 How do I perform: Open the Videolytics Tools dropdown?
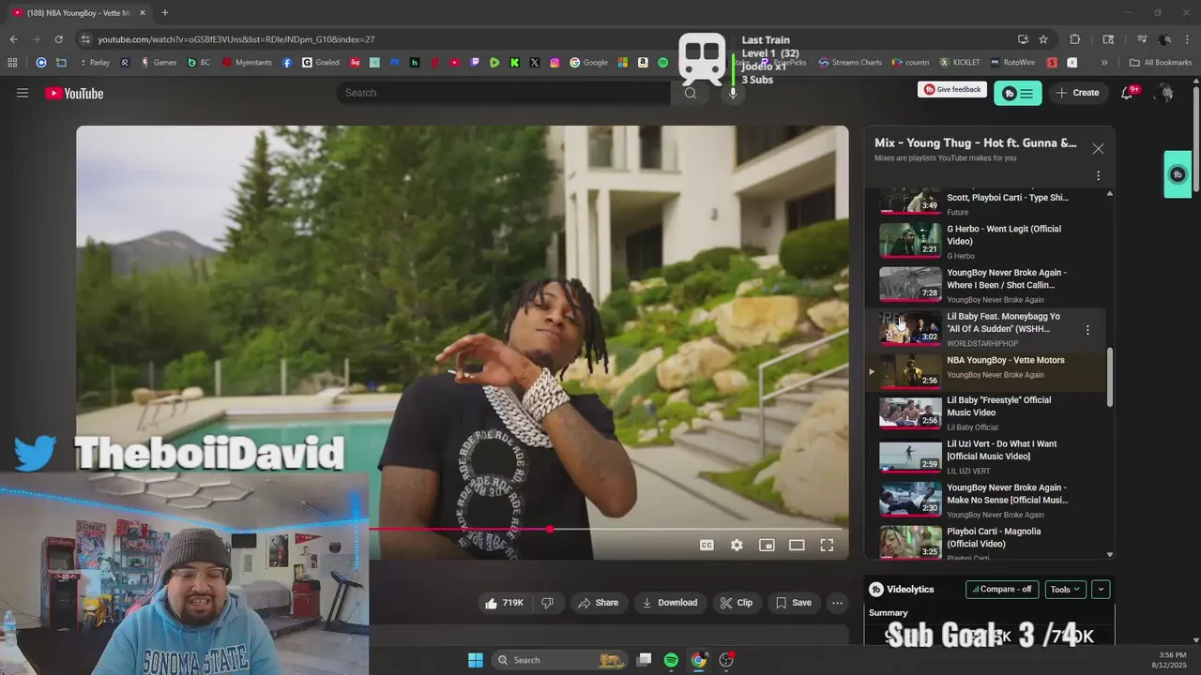(x=1065, y=590)
